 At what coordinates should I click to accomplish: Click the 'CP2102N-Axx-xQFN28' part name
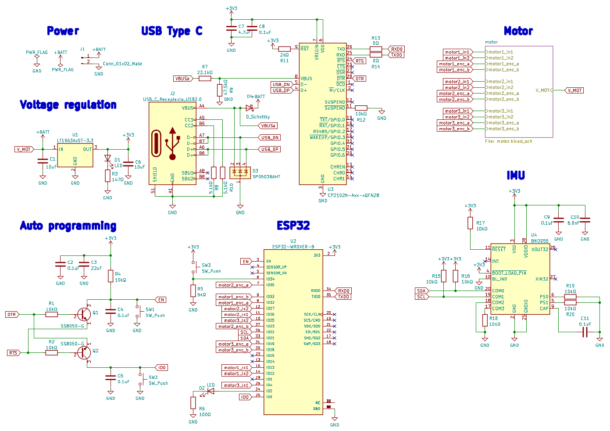pos(353,195)
